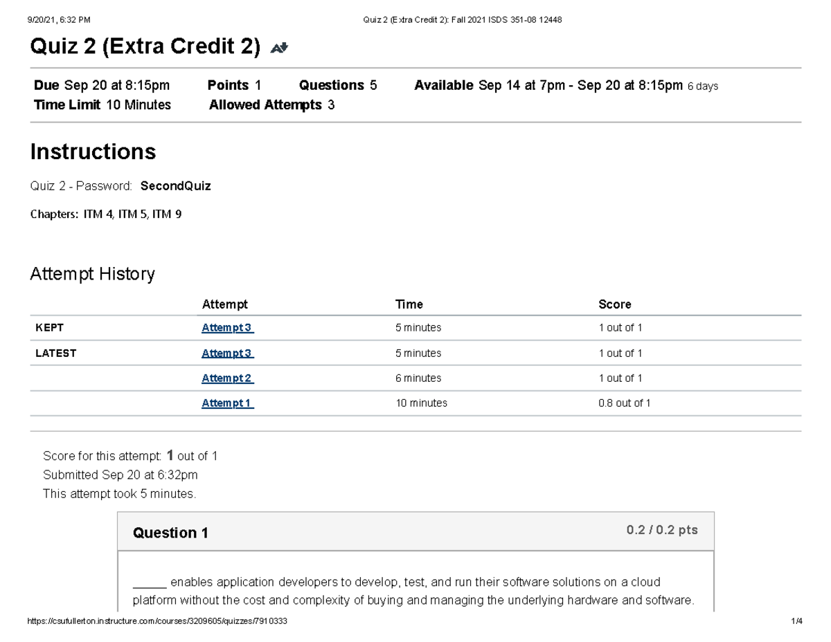Click the Submitted Sep 20 at 6:32pm text
This screenshot has height=642, width=831.
120,475
